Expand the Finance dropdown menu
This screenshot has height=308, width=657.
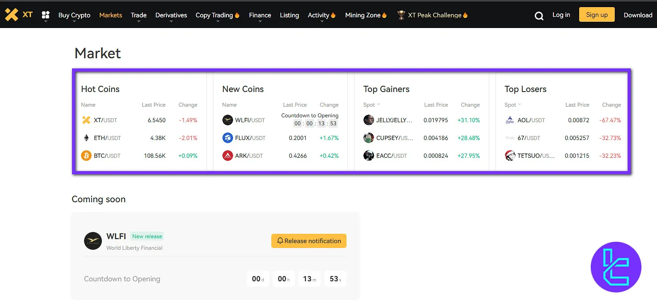click(x=260, y=15)
